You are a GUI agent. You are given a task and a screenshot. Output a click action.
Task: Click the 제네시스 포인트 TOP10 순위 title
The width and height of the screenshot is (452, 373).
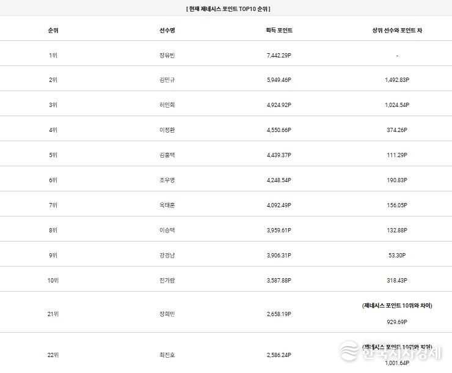pyautogui.click(x=228, y=9)
